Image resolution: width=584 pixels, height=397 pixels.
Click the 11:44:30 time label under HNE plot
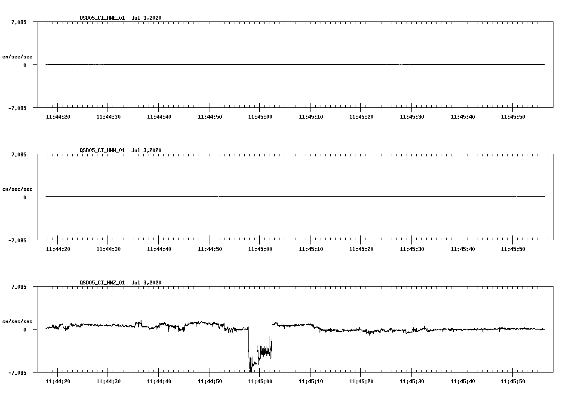click(x=108, y=117)
